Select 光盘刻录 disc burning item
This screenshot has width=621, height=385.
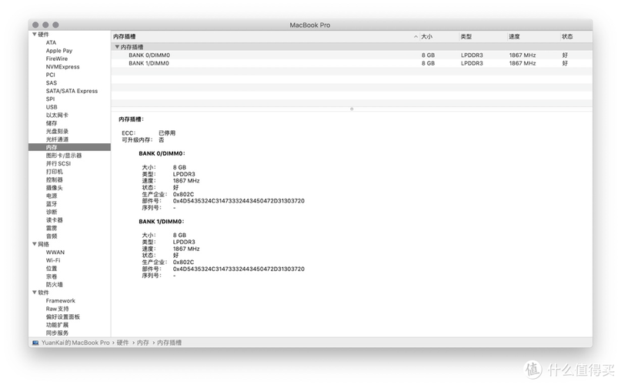point(57,131)
